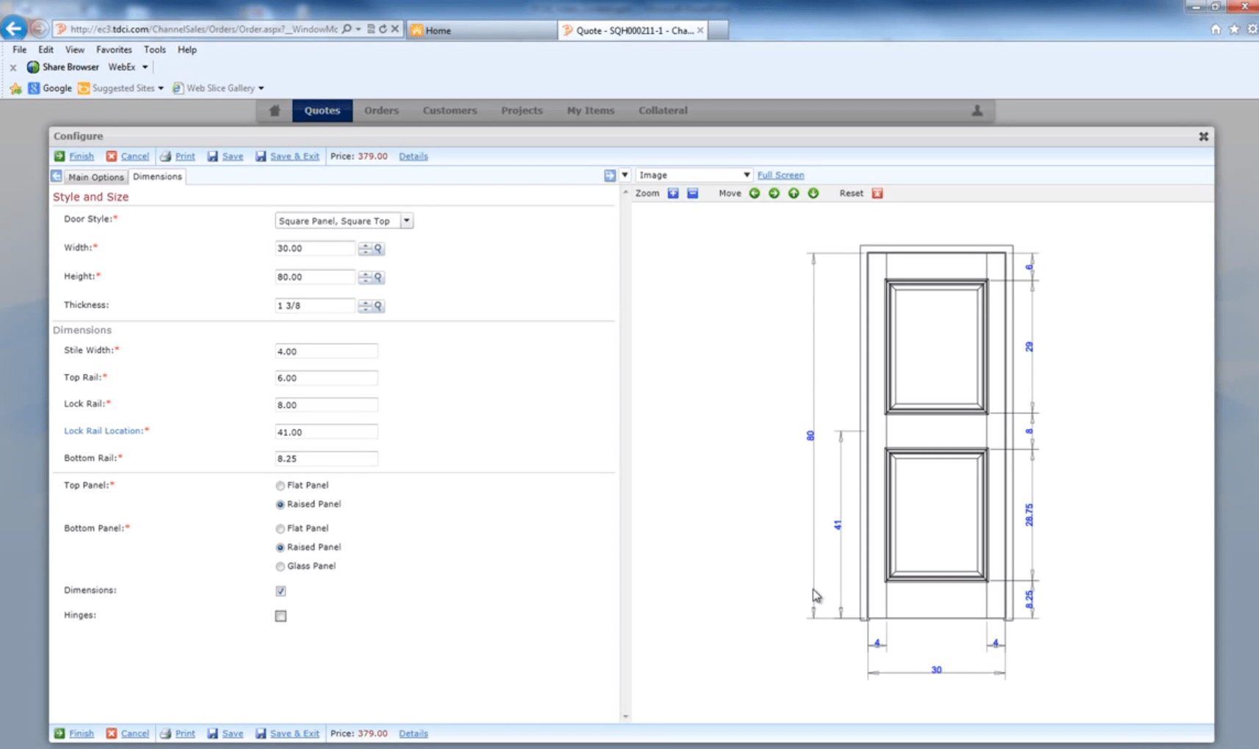The width and height of the screenshot is (1259, 749).
Task: Click the back chevron left of Main Options tab
Action: 57,175
